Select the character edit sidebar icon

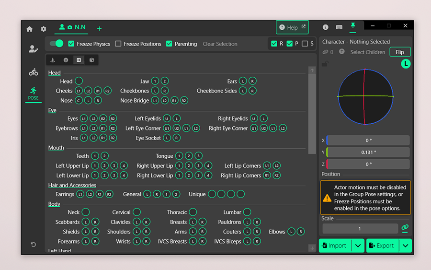tap(33, 49)
